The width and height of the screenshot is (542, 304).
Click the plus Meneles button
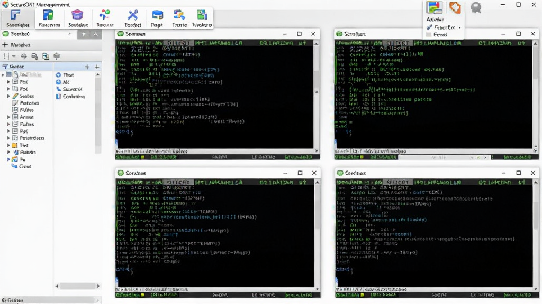point(16,45)
